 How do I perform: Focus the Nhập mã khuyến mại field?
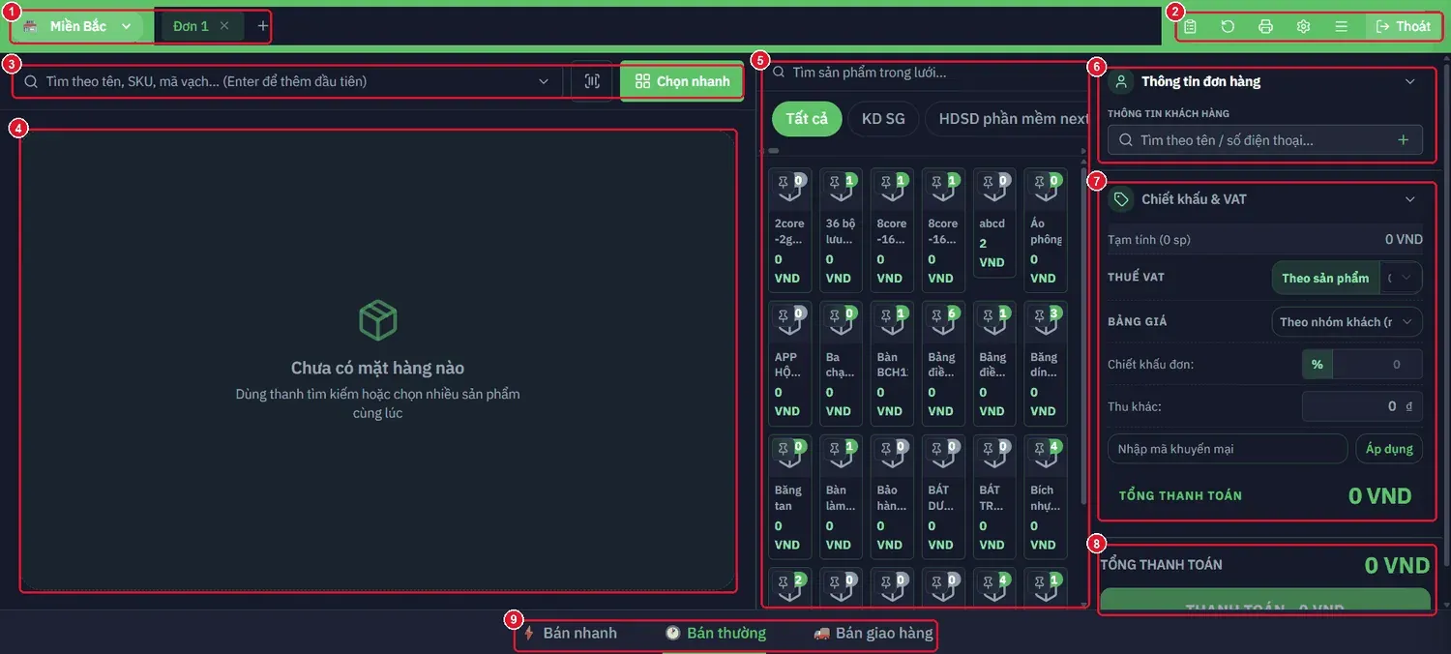1228,449
